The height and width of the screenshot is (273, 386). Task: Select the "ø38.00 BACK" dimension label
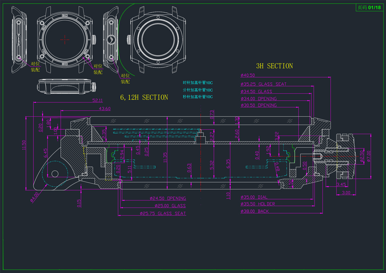pyautogui.click(x=255, y=211)
